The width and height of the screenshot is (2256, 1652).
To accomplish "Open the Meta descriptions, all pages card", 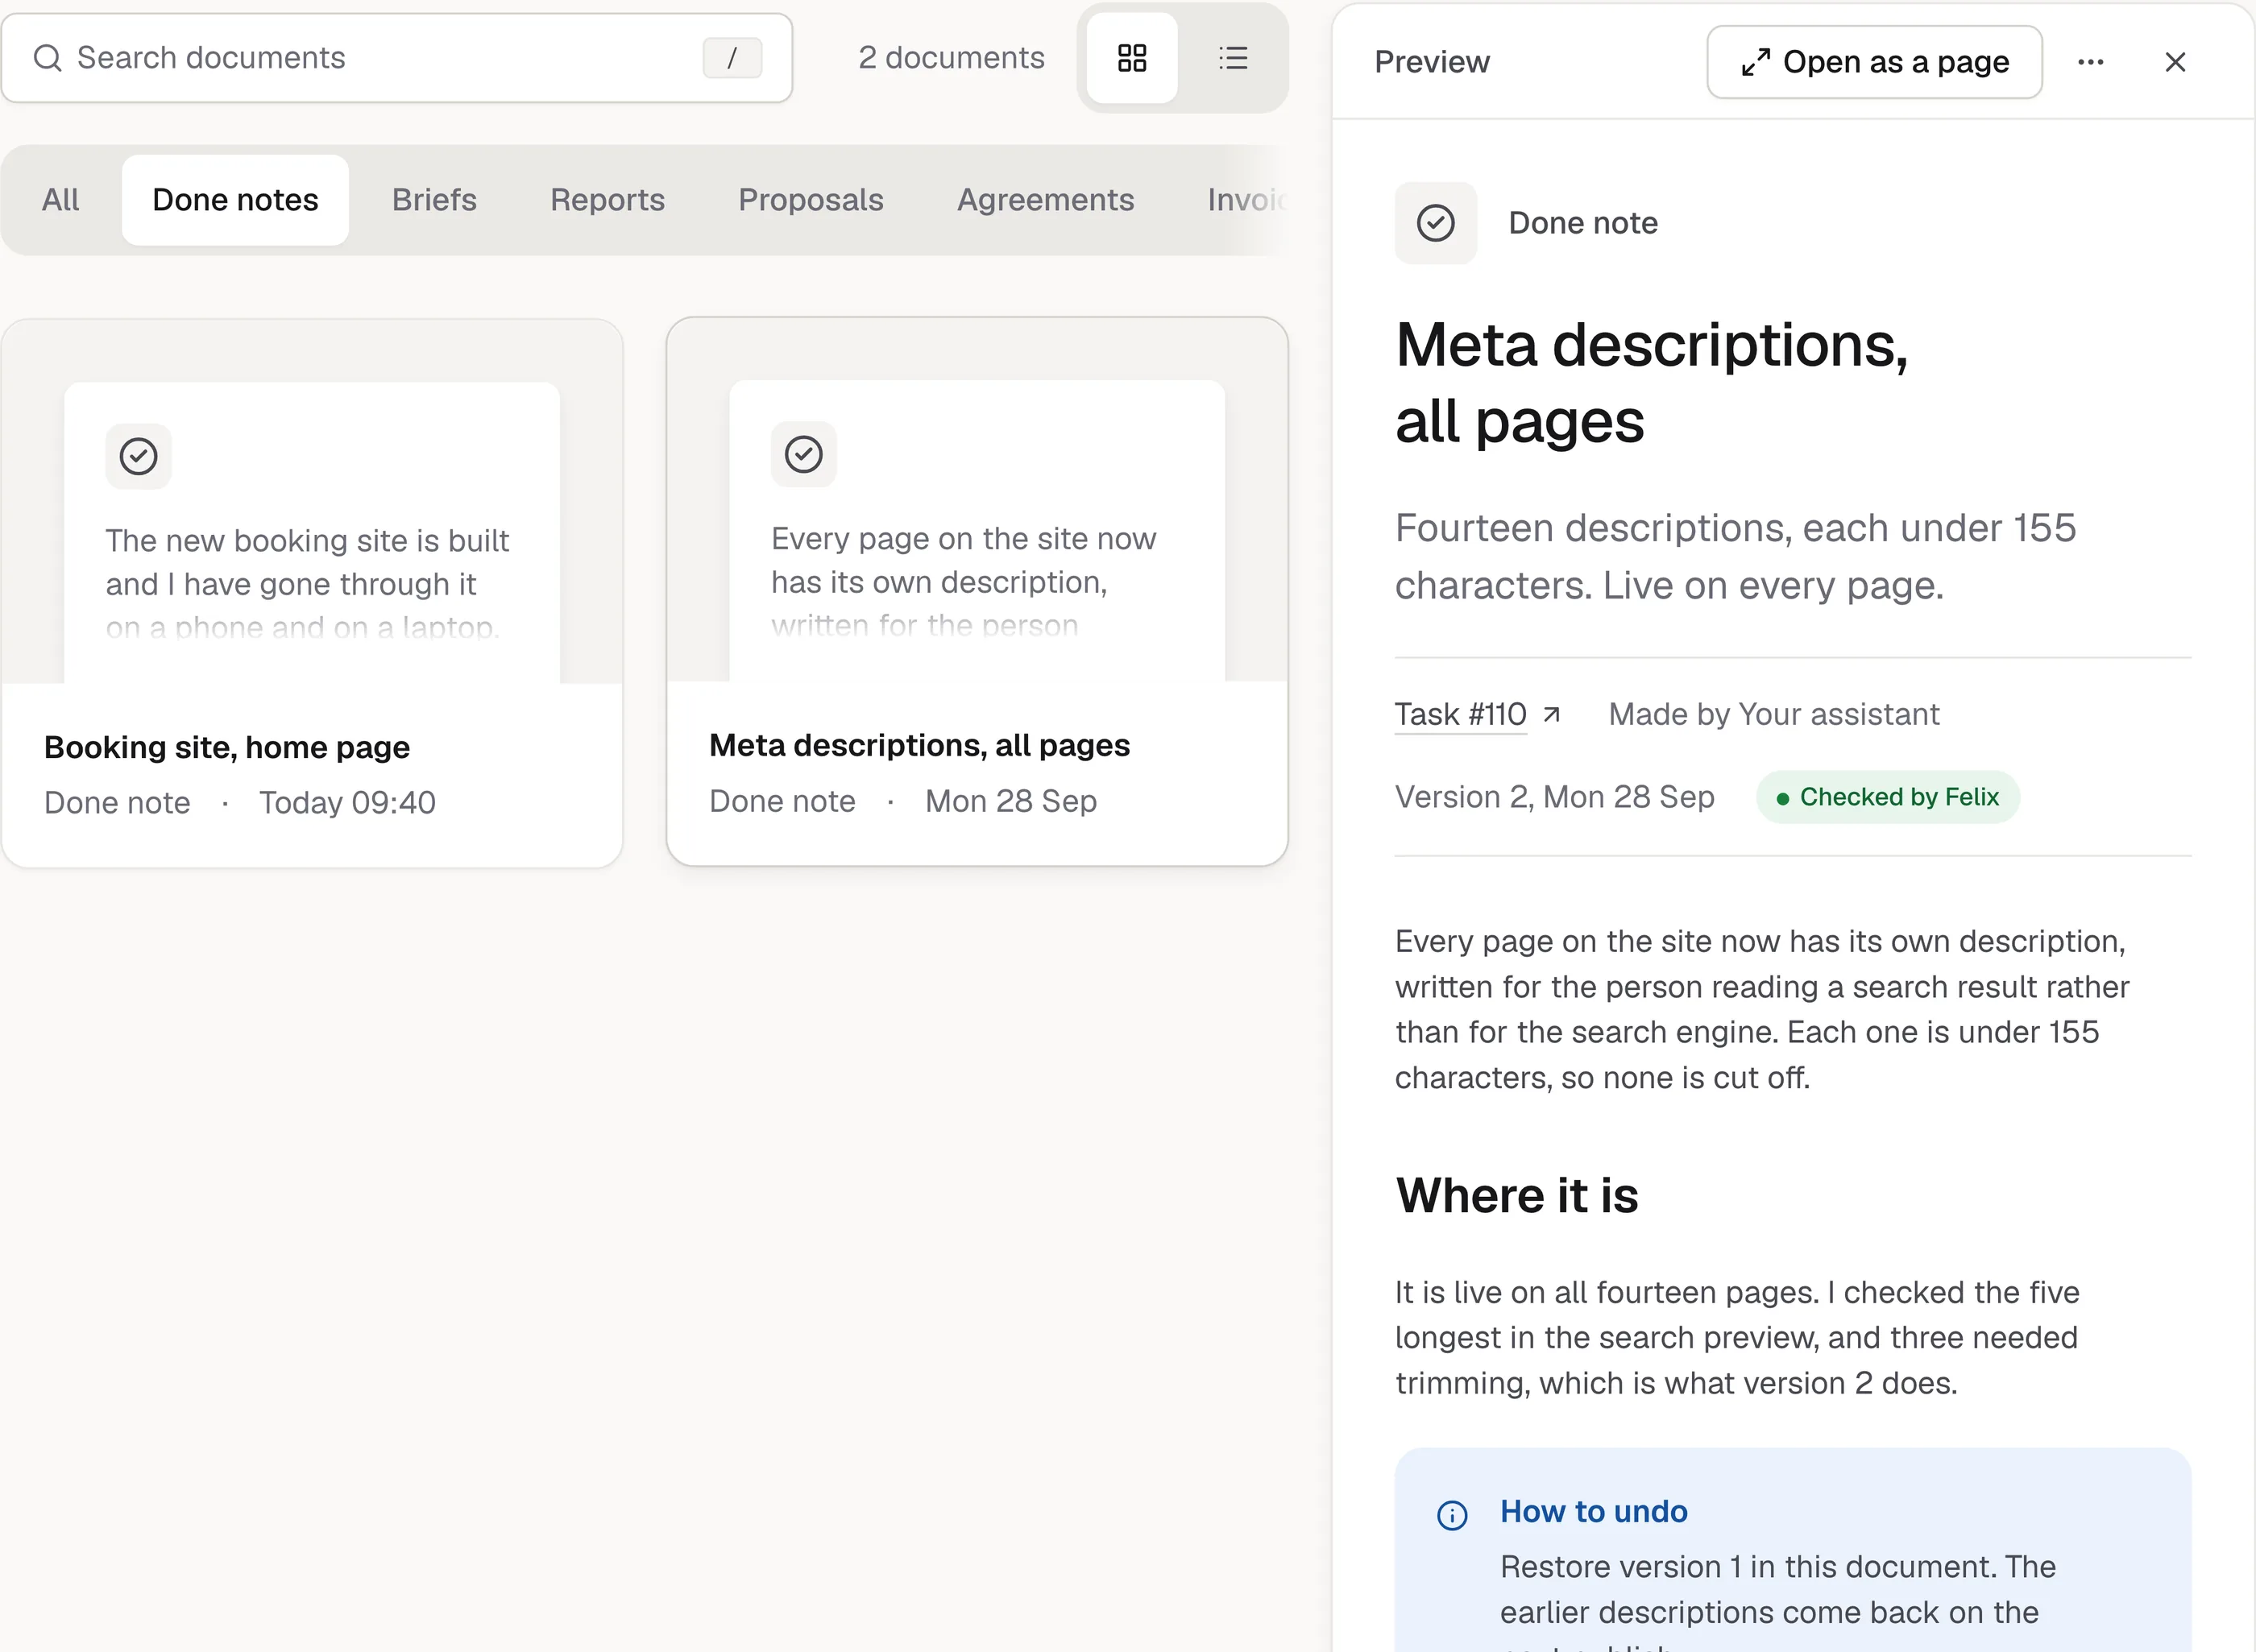I will coord(977,591).
